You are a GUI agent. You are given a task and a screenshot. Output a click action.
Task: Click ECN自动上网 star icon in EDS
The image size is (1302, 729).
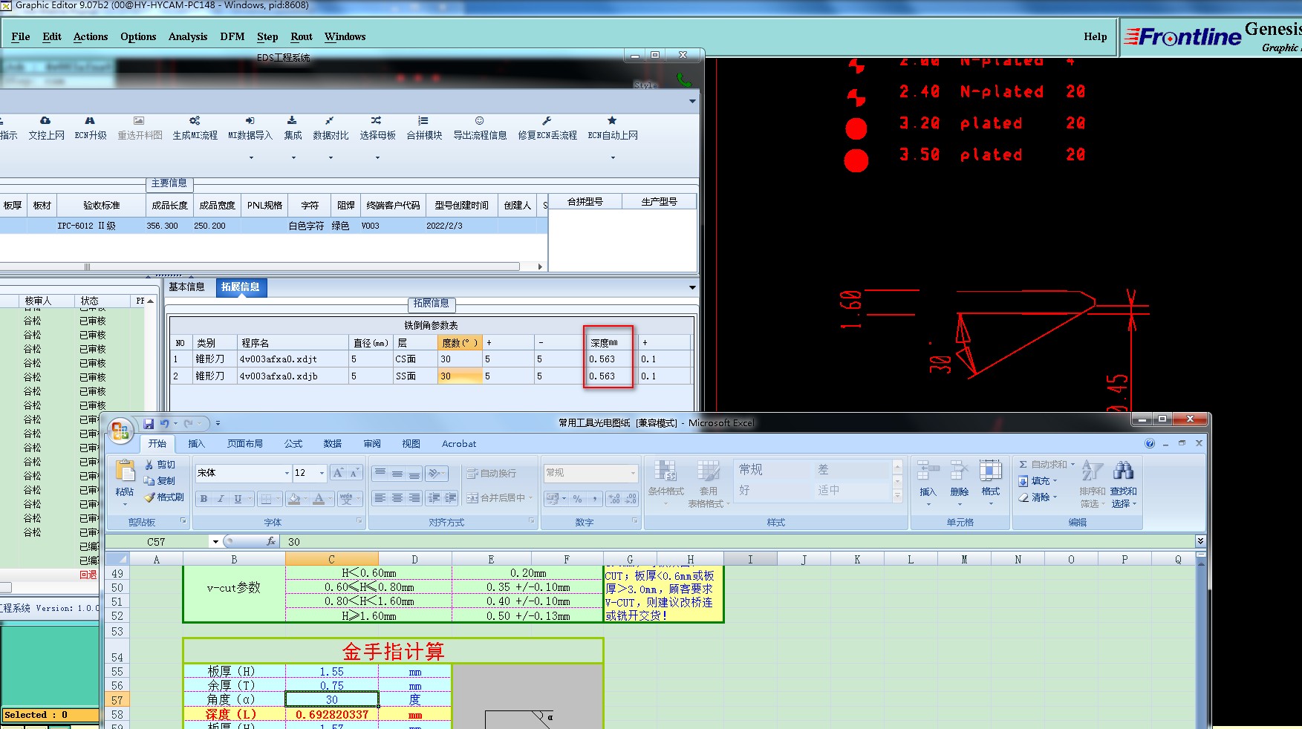612,120
